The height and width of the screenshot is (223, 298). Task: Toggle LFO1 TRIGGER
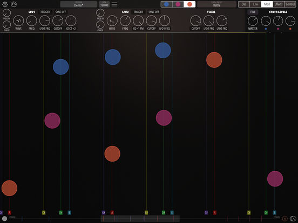[x=45, y=12]
